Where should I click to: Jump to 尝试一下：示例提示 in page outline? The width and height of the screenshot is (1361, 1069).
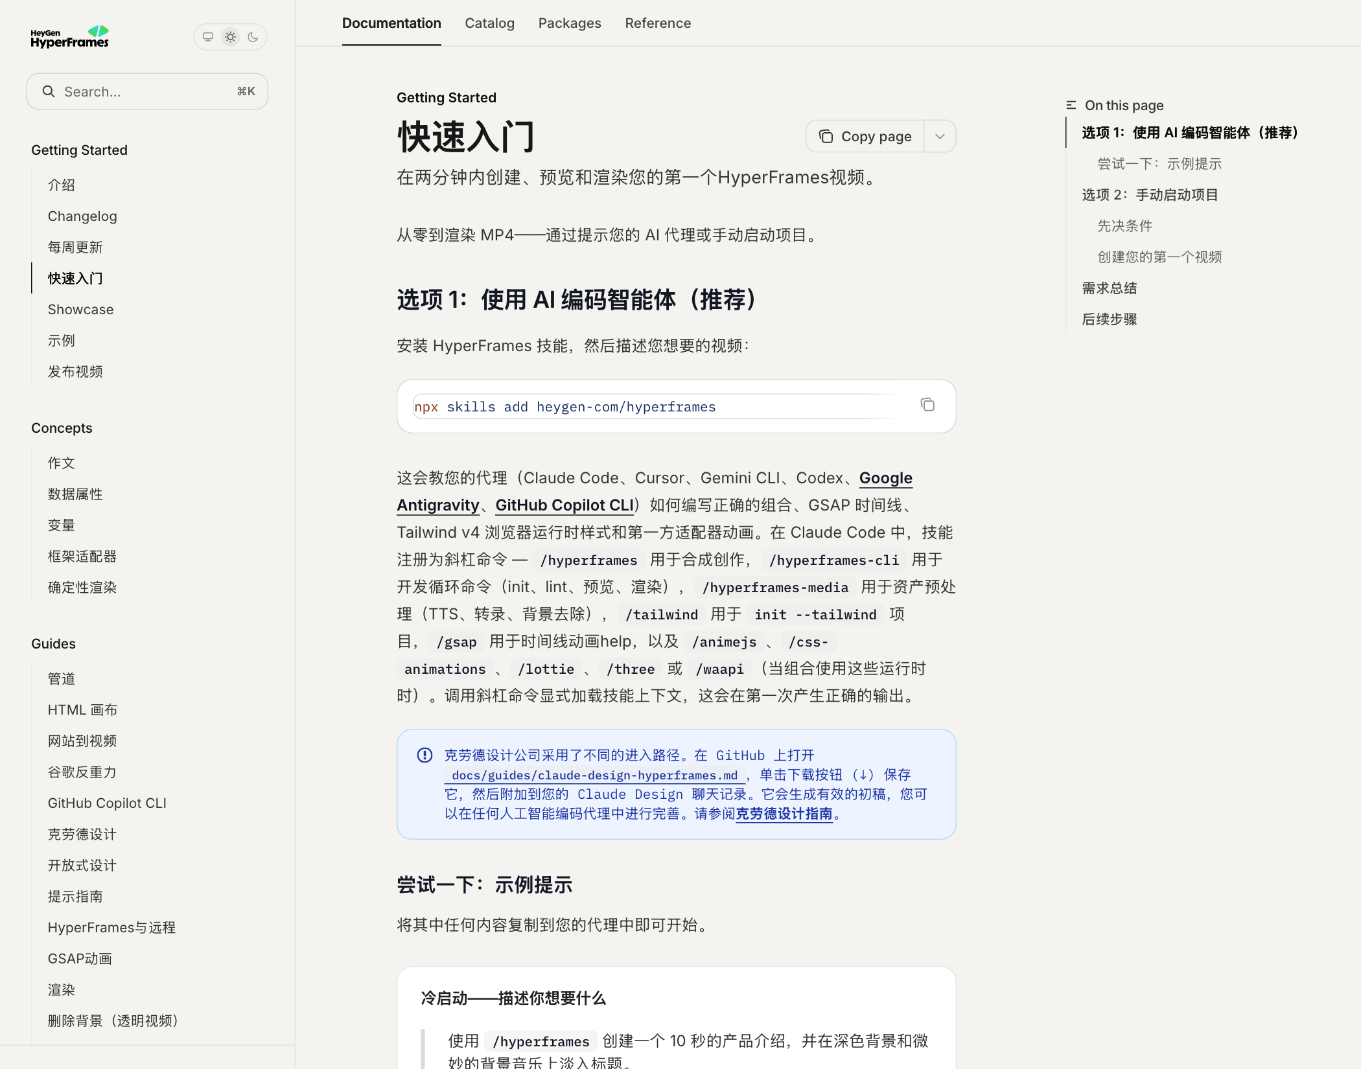(x=1159, y=164)
